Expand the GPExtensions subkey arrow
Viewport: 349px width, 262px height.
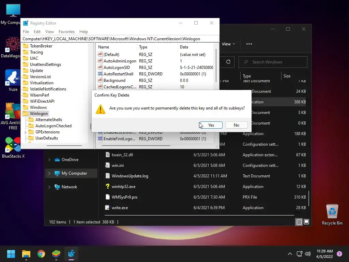[25, 132]
